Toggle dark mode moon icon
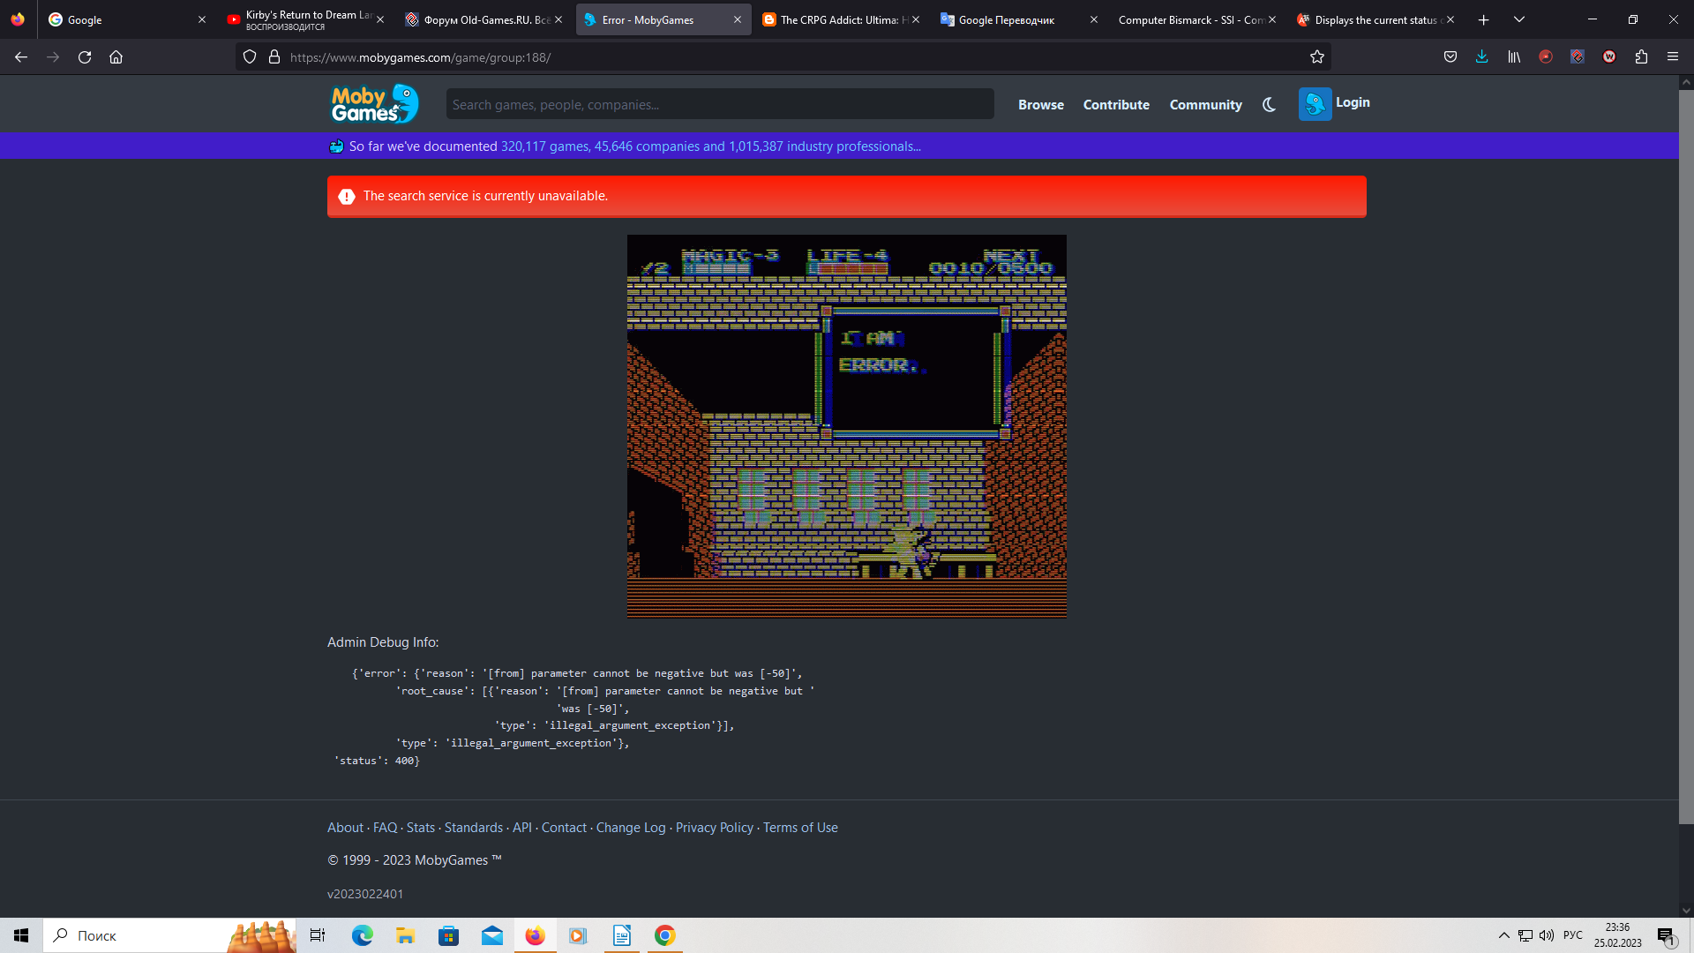Image resolution: width=1694 pixels, height=953 pixels. pyautogui.click(x=1269, y=104)
